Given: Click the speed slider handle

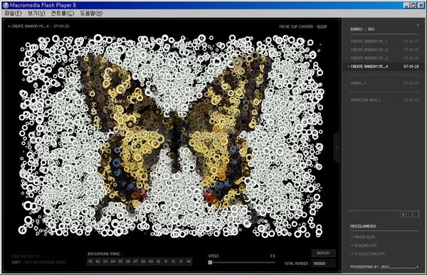Looking at the screenshot, I should [210, 262].
